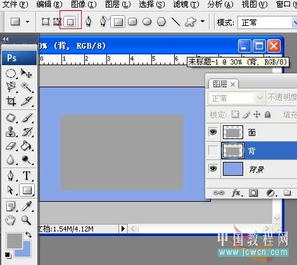Open the custom shape options arrow

click(x=203, y=22)
